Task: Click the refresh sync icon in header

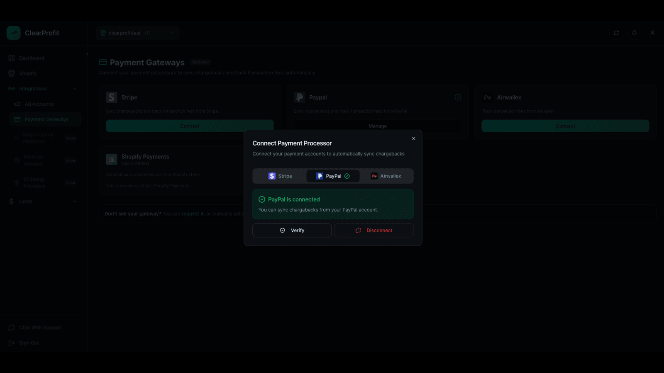Action: pos(616,33)
